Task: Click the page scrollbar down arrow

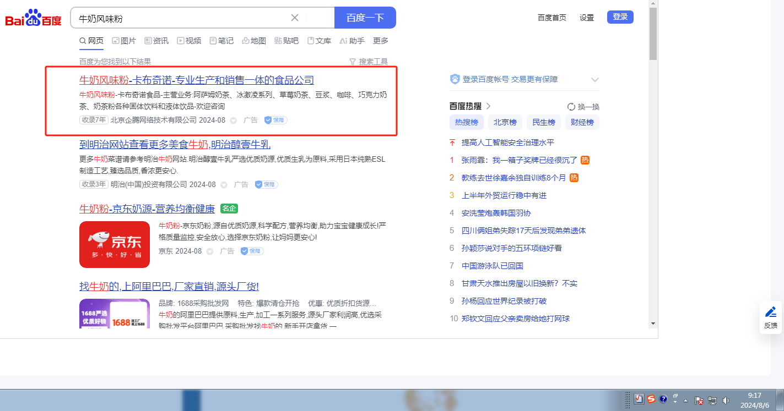Action: click(x=653, y=323)
